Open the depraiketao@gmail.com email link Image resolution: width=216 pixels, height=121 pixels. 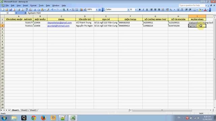[59, 23]
